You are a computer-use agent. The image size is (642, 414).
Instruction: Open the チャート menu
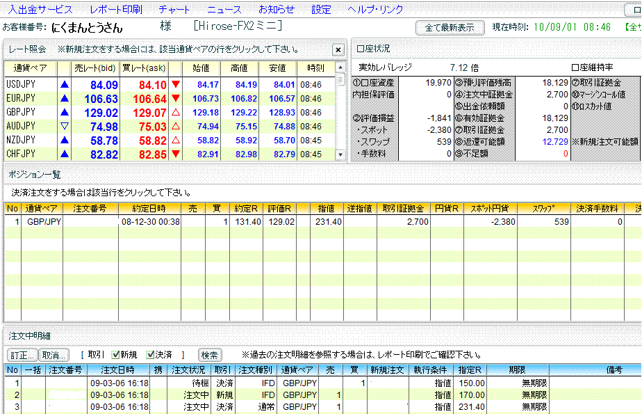coord(174,9)
